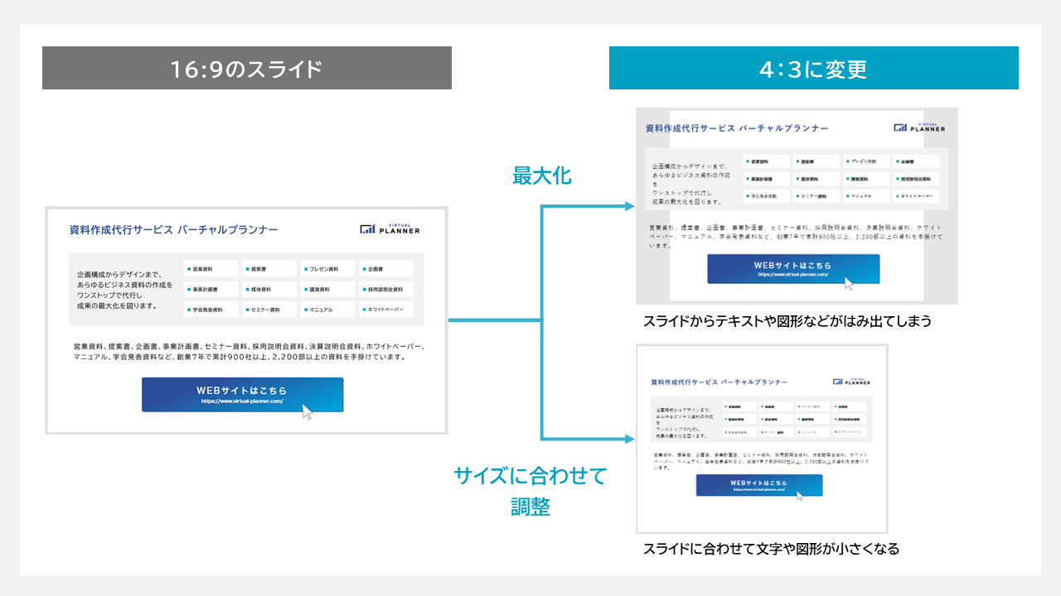The image size is (1061, 596).
Task: Click the Virtual Planner logo in the maximized slide
Action: tap(919, 127)
